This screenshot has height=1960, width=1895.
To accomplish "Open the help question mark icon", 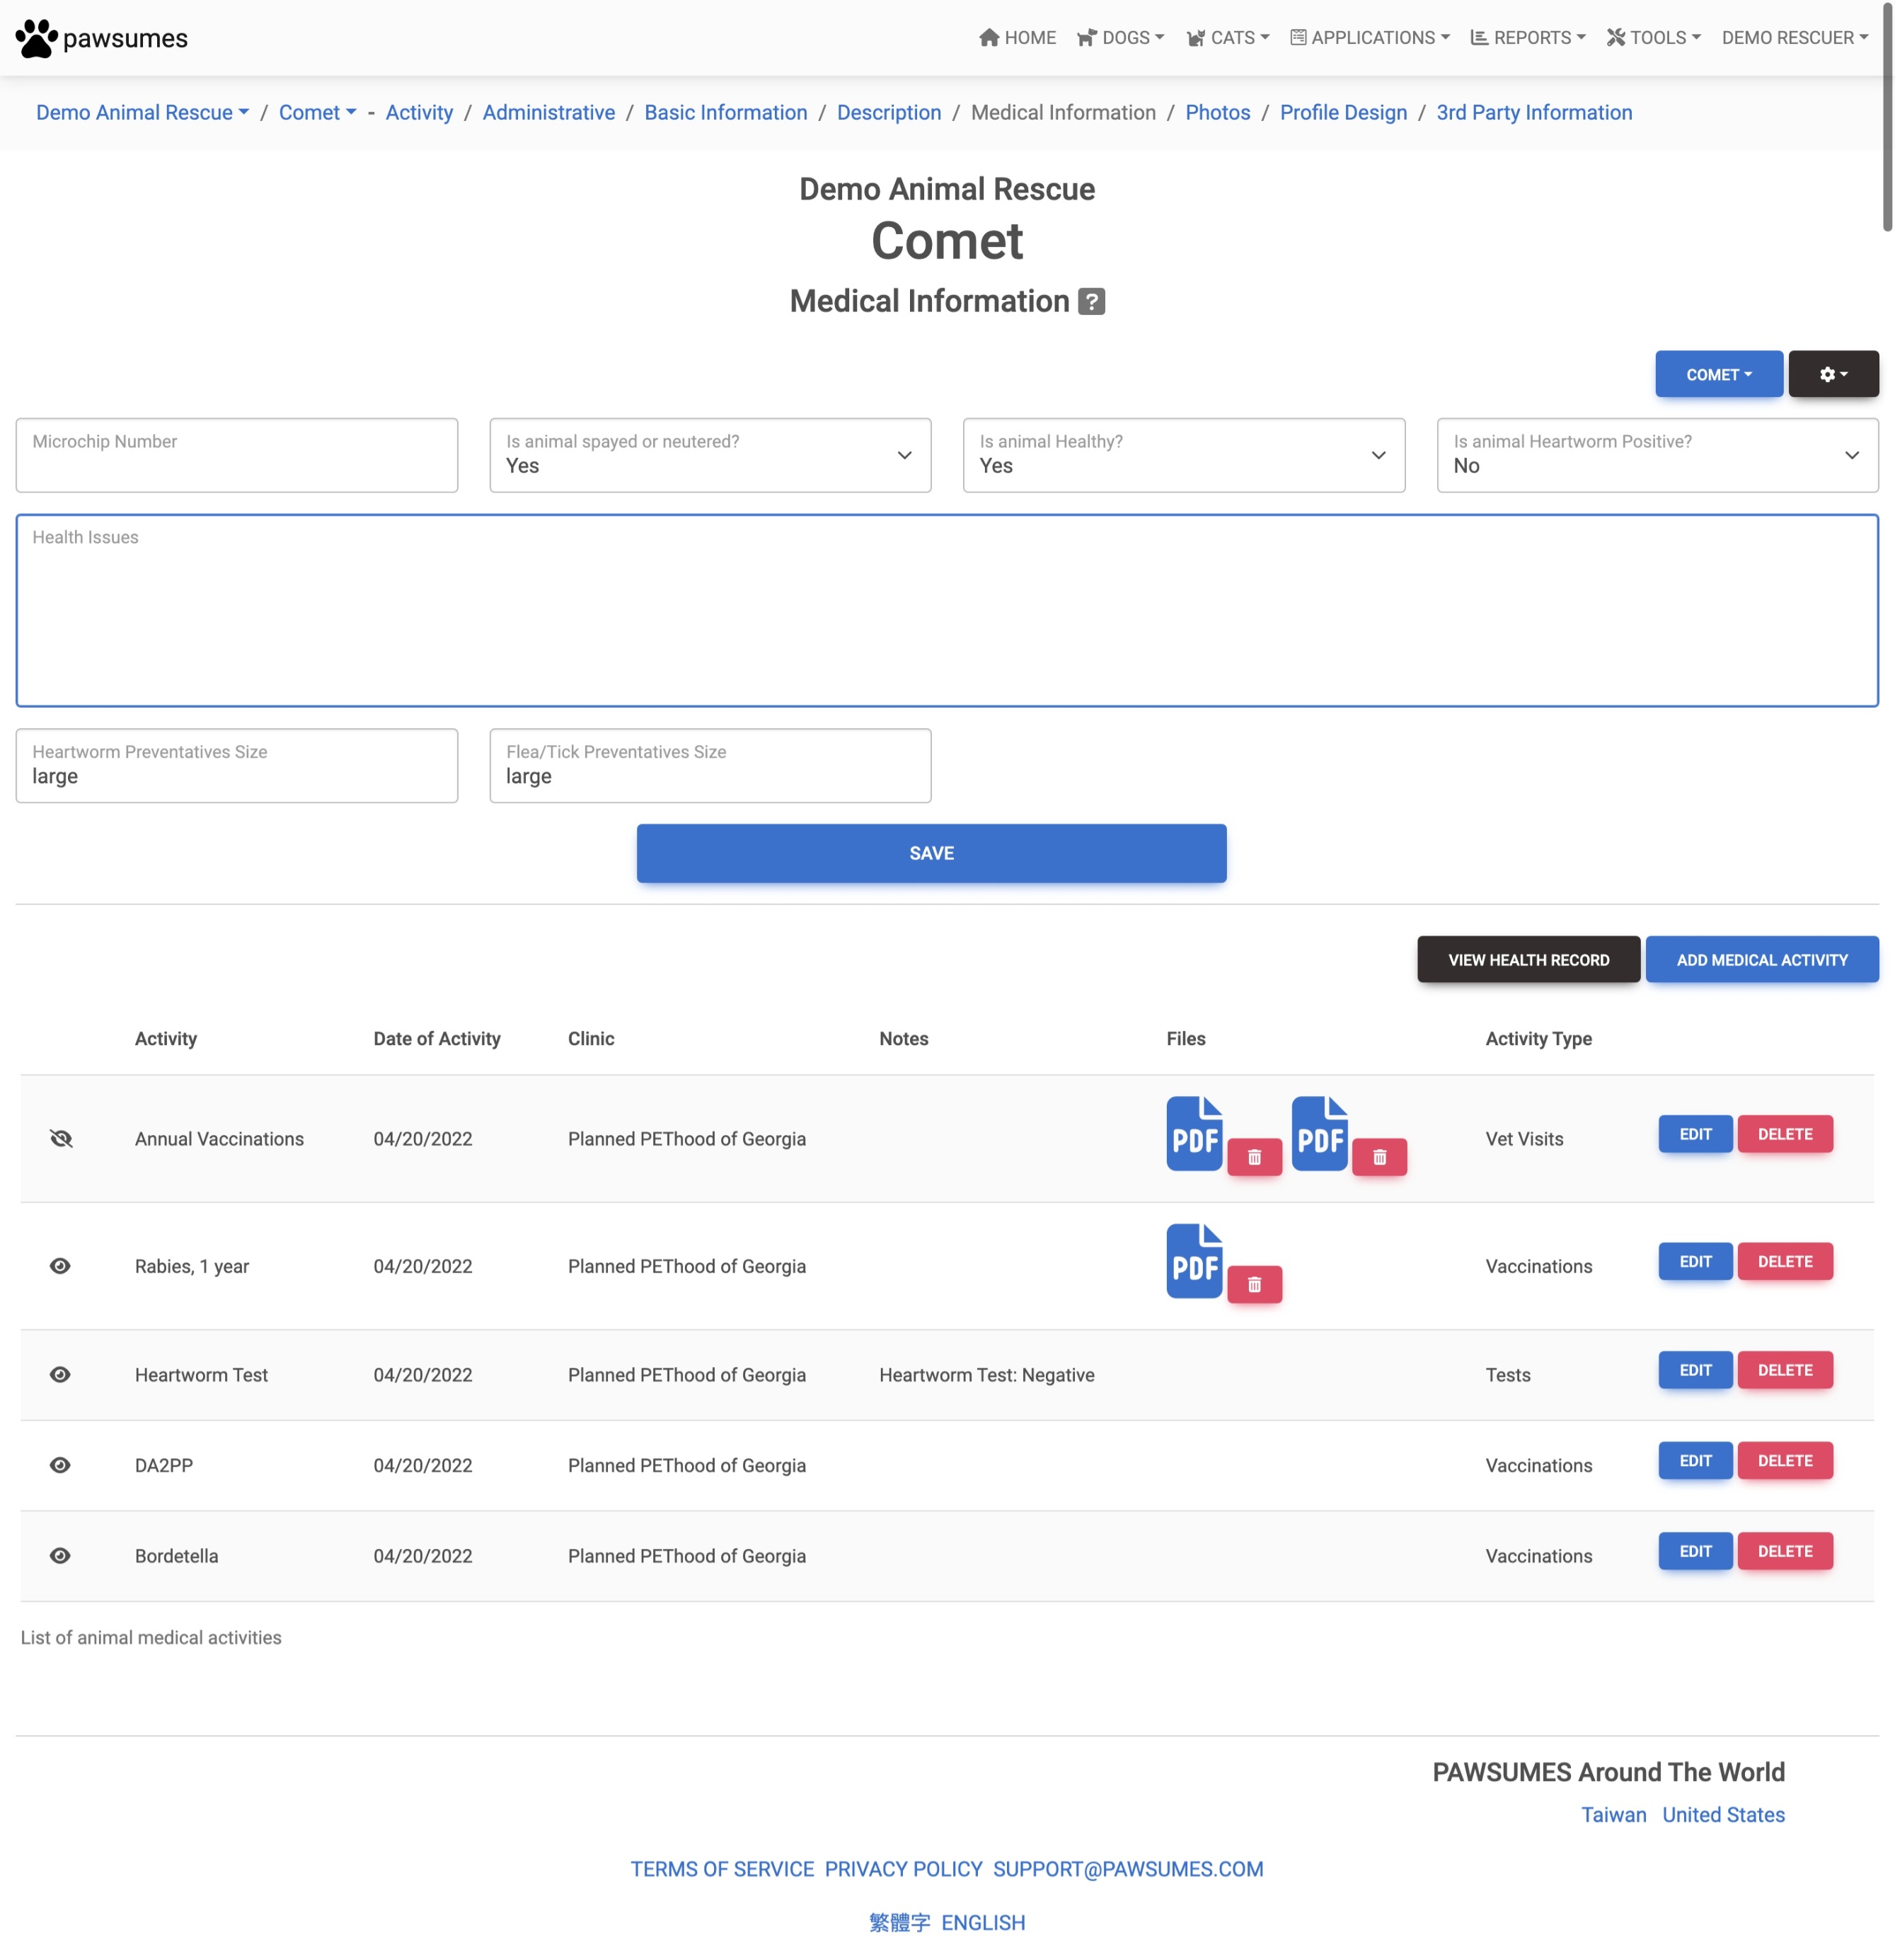I will 1091,301.
